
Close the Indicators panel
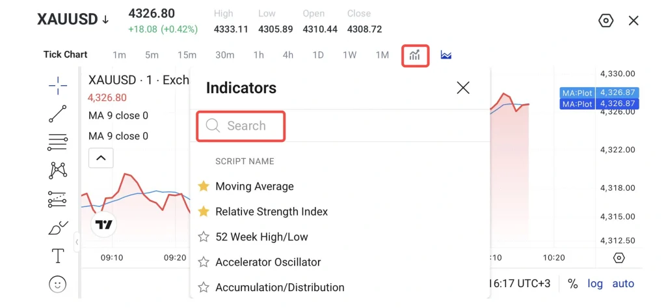(463, 88)
